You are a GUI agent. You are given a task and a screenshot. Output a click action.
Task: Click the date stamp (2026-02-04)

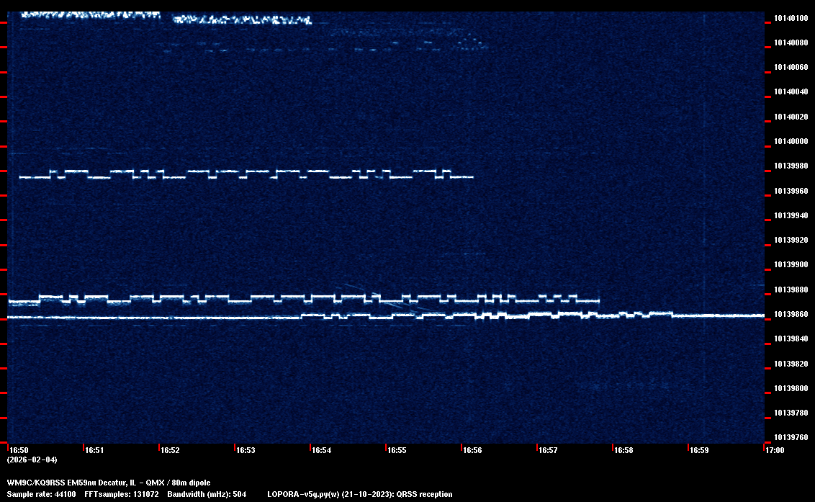[x=32, y=460]
